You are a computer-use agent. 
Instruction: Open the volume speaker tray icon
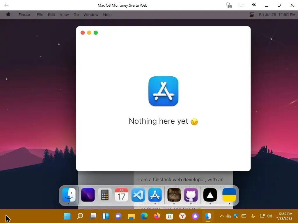269,216
